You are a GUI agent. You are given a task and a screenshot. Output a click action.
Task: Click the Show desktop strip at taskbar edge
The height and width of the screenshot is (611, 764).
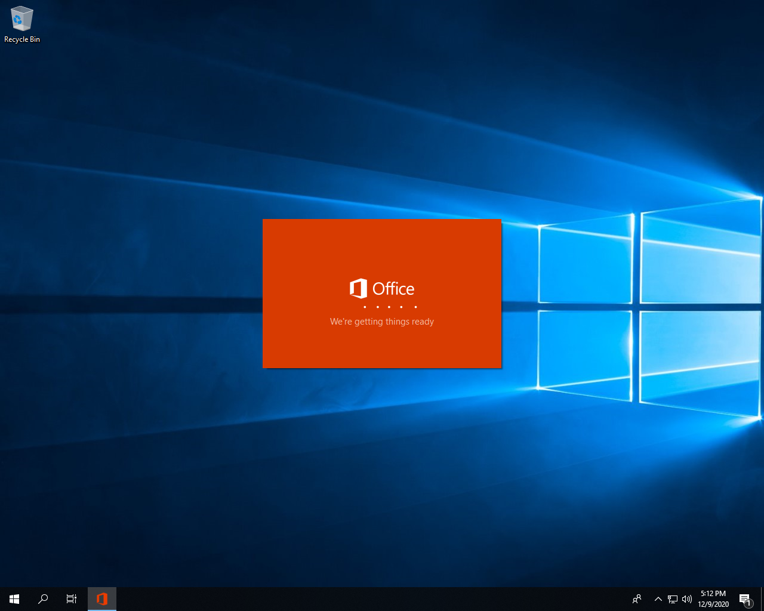point(762,599)
